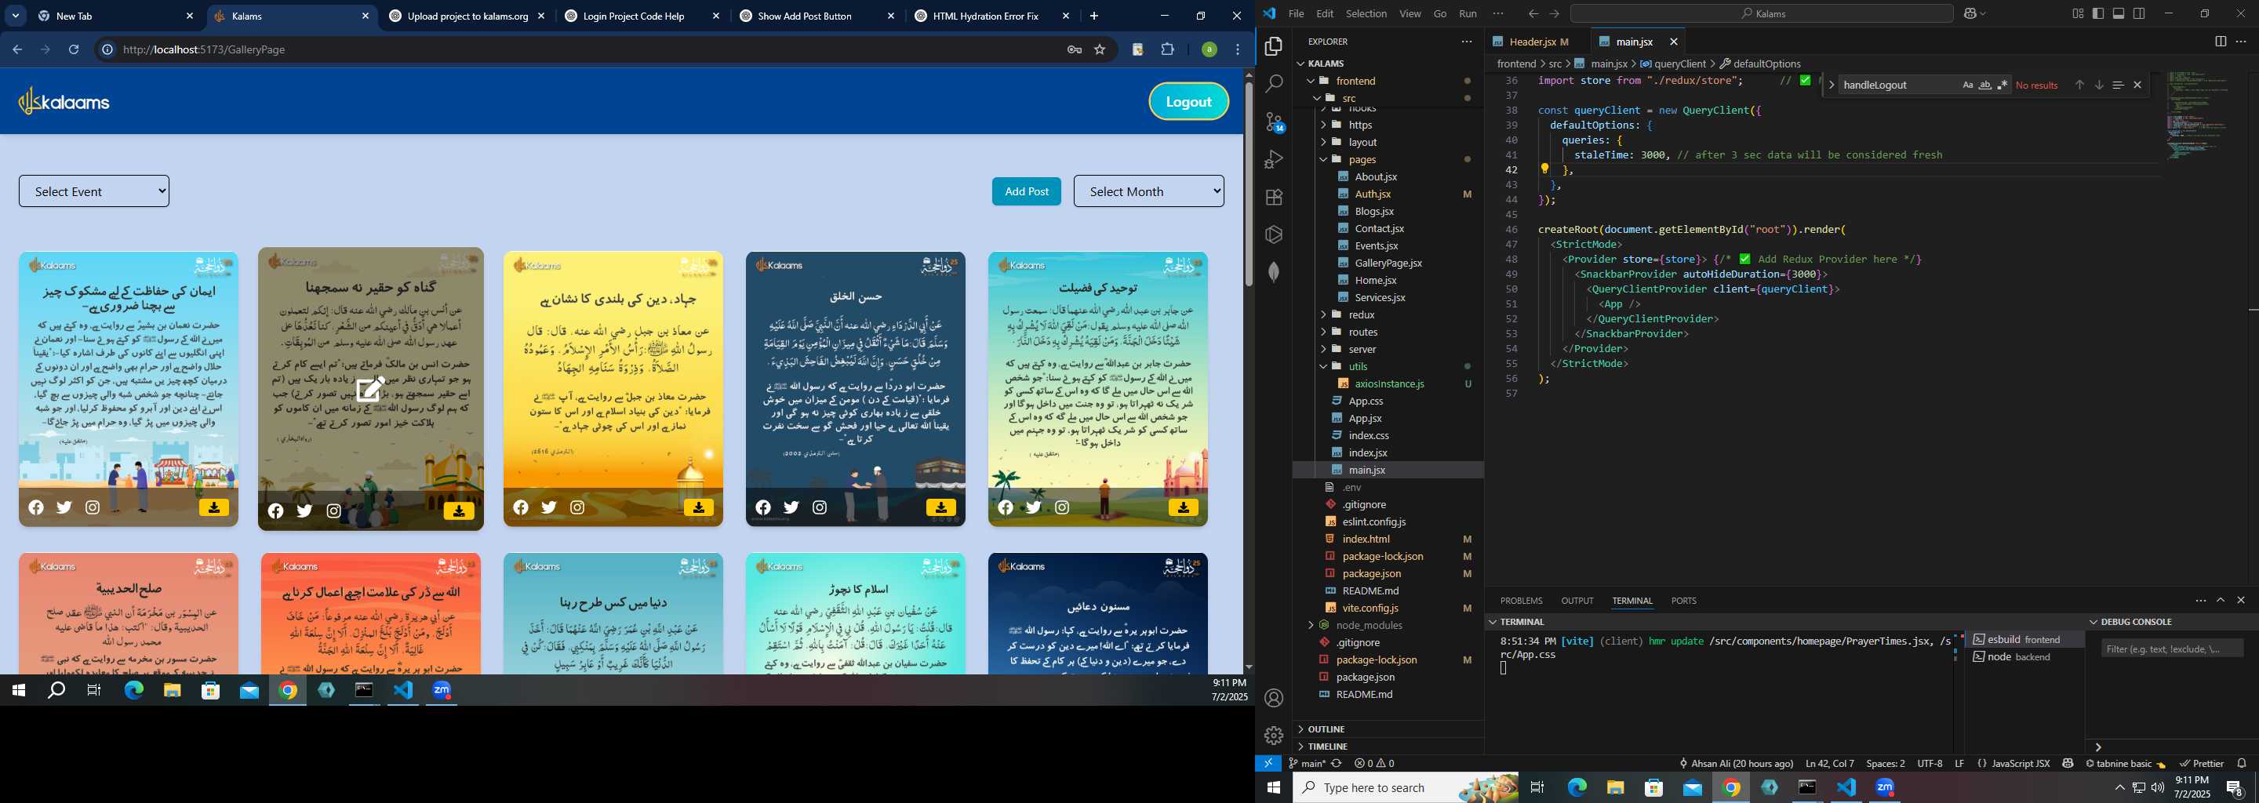
Task: Split the editor right
Action: tap(2220, 42)
